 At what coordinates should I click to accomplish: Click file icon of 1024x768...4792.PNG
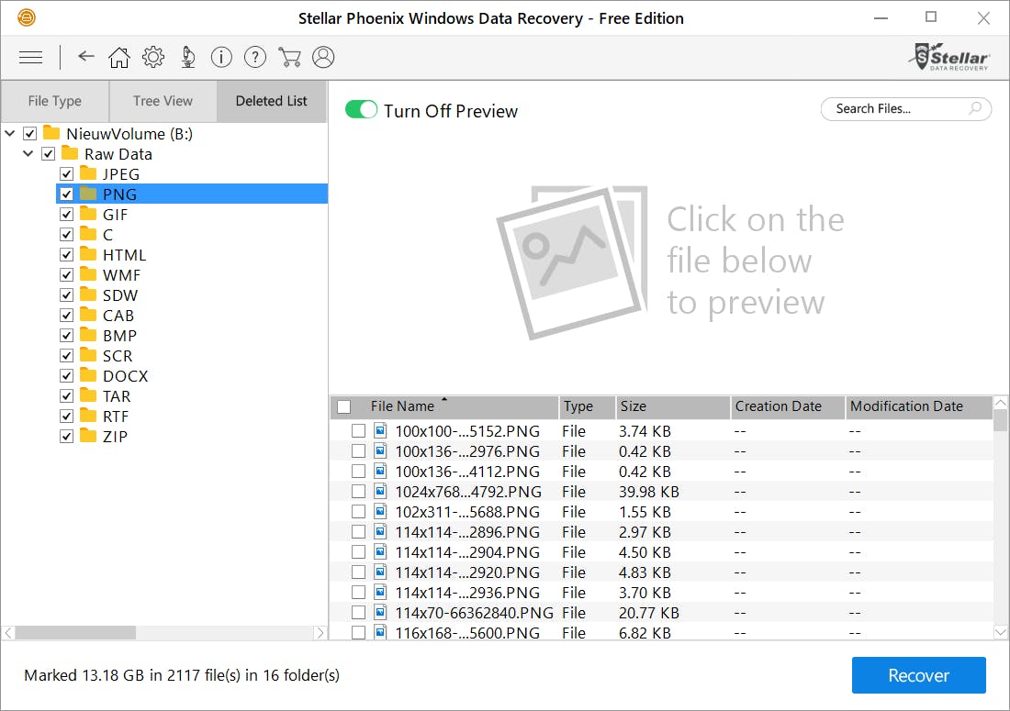381,491
